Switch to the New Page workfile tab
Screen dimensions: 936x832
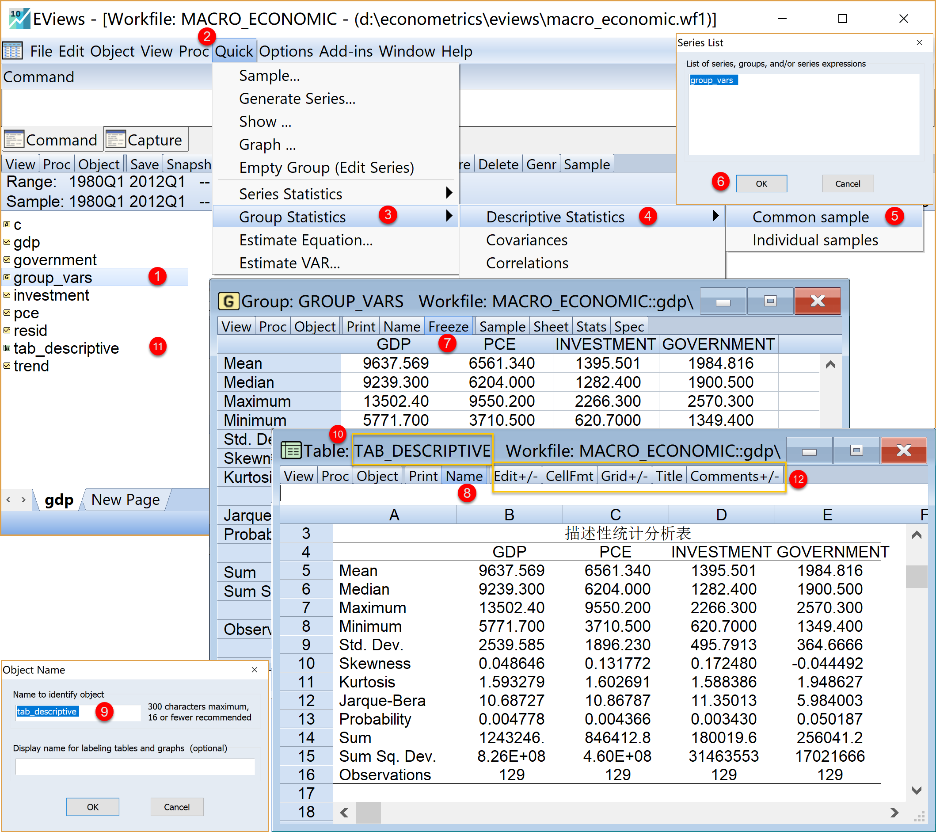tap(125, 500)
